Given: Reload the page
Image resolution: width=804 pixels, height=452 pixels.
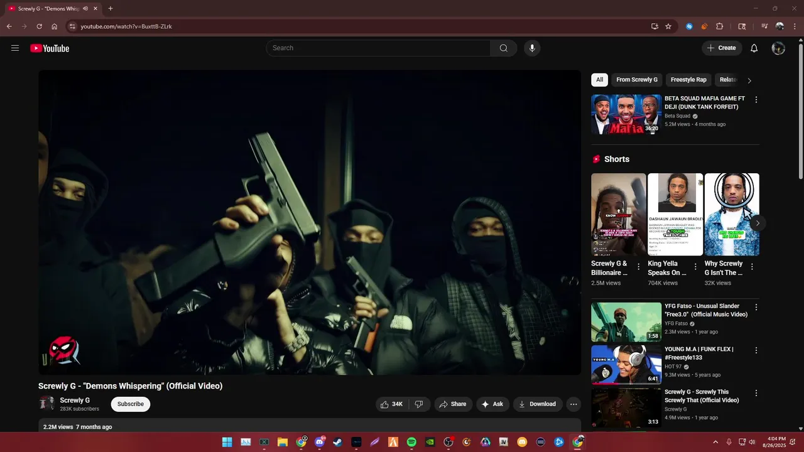Looking at the screenshot, I should (39, 26).
